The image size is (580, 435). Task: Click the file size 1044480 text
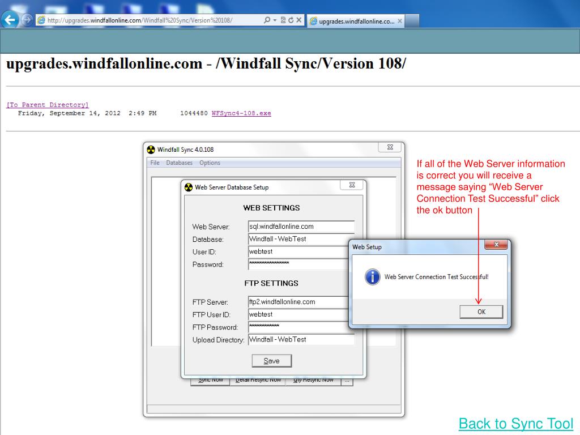coord(194,113)
